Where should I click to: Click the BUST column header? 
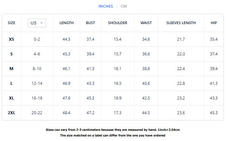[91, 23]
